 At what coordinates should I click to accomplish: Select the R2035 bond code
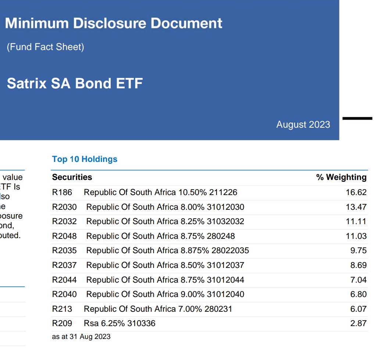(64, 250)
